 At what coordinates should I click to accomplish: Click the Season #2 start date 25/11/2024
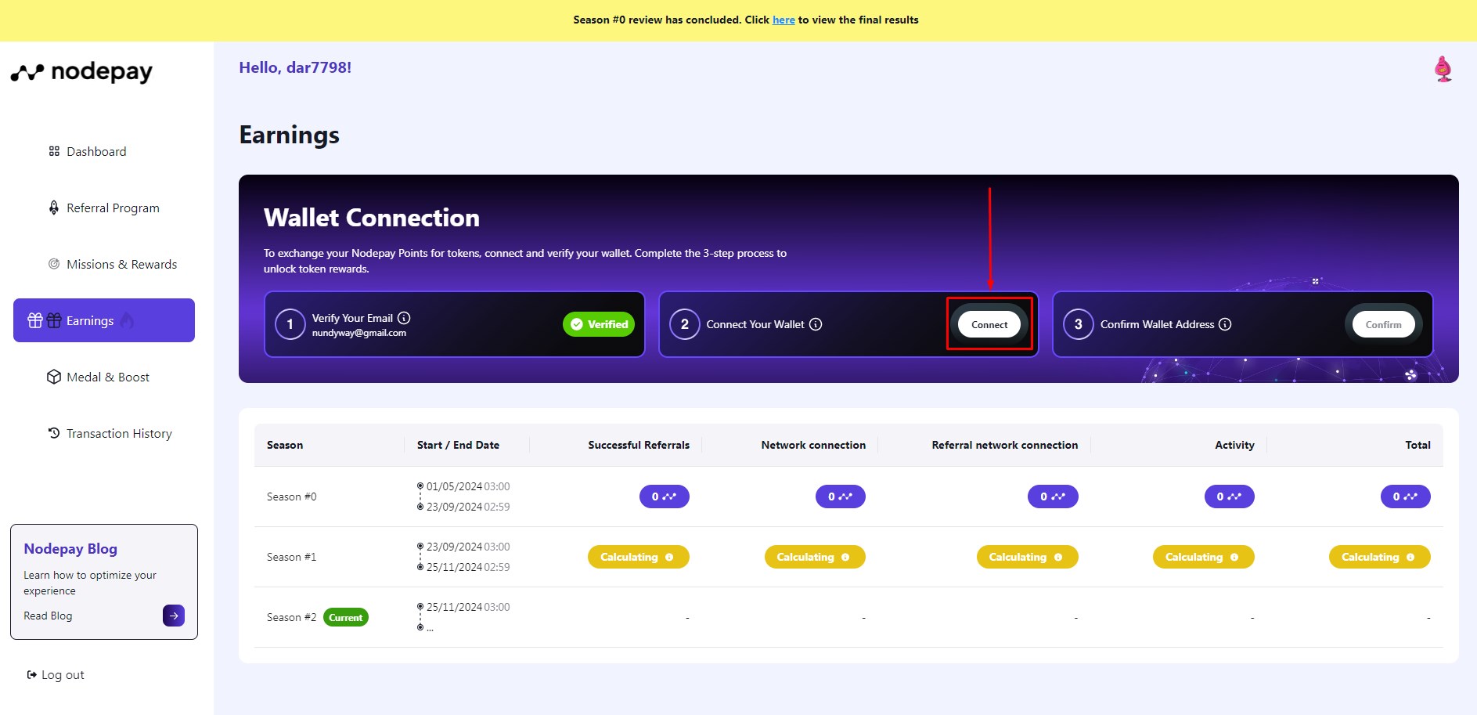coord(454,607)
